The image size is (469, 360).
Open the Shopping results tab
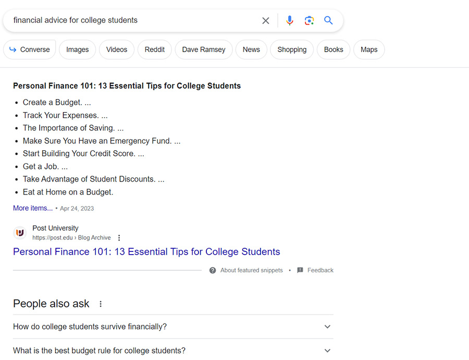[x=292, y=50]
